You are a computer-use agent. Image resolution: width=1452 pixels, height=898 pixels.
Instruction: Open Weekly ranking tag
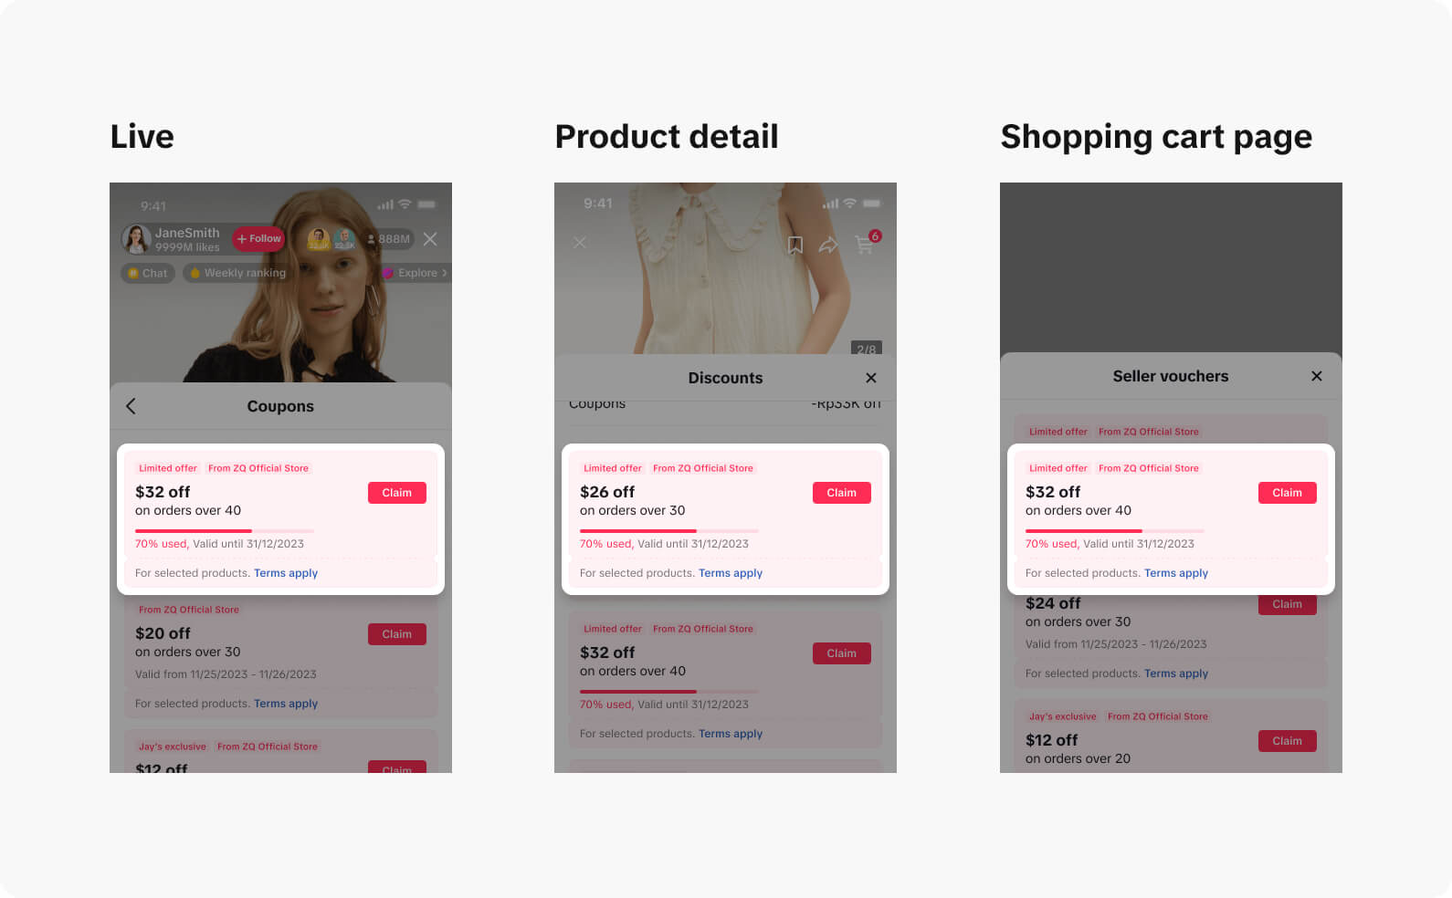(237, 273)
